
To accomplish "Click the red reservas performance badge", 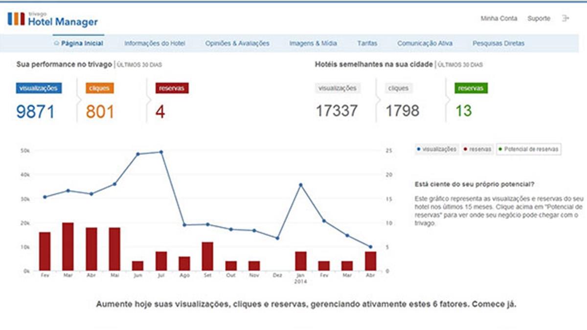I will (172, 88).
